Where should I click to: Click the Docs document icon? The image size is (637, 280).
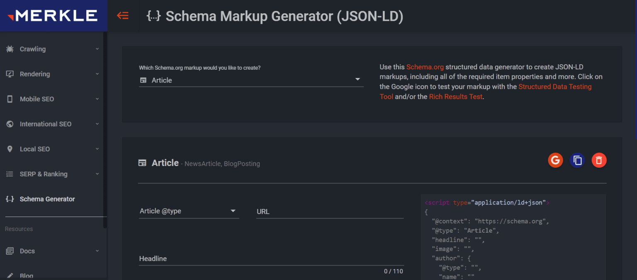[x=10, y=251]
